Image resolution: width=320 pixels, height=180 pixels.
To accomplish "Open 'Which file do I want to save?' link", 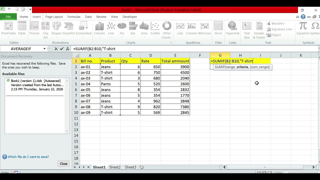I will 28,157.
